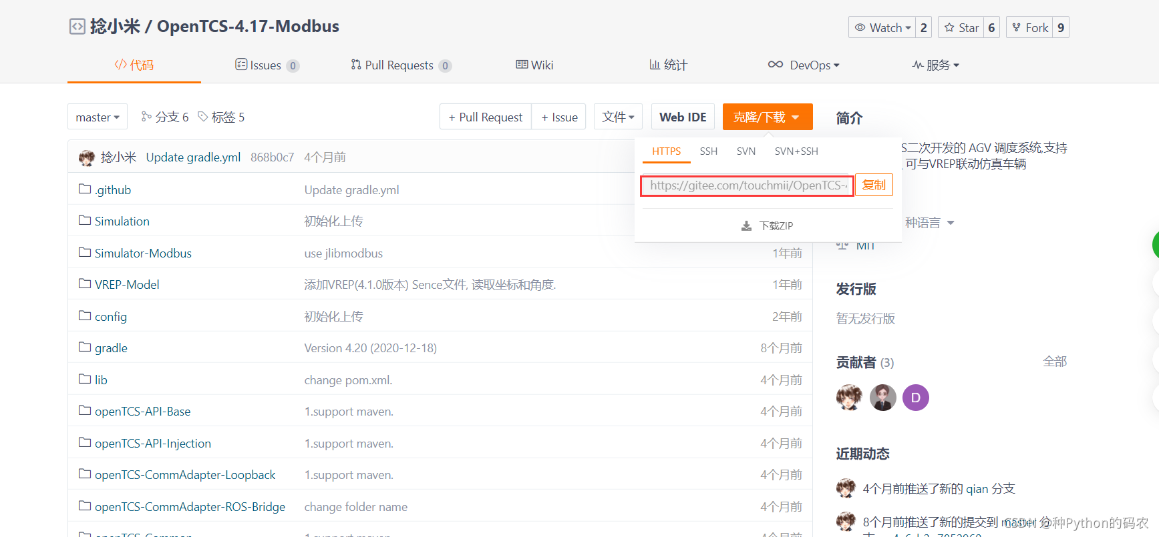Open commit message Update gradle.yml in header

tap(193, 157)
